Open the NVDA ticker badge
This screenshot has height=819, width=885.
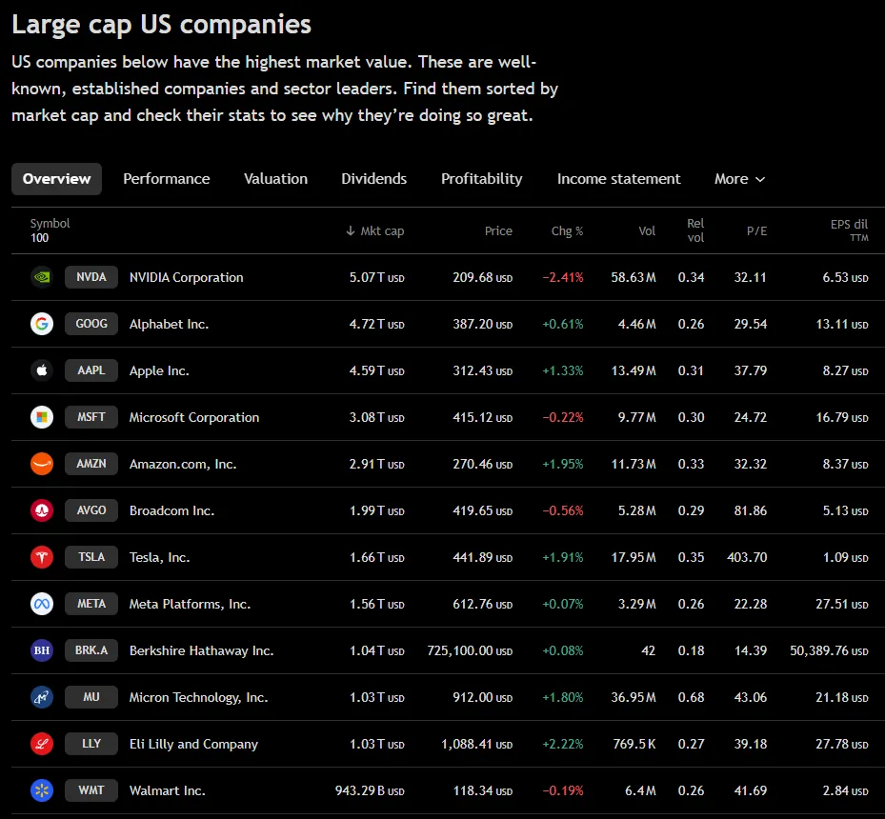91,277
